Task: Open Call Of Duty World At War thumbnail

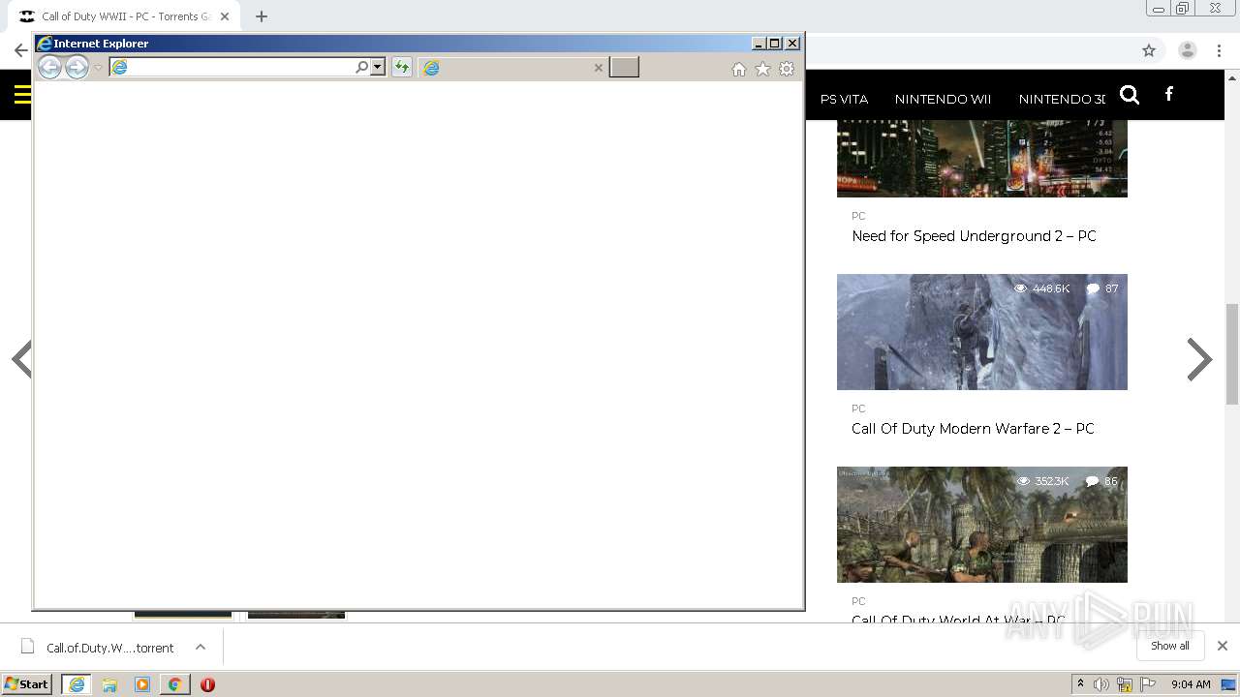Action: click(982, 525)
